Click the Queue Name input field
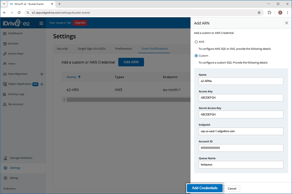The height and width of the screenshot is (194, 292). pos(241,165)
